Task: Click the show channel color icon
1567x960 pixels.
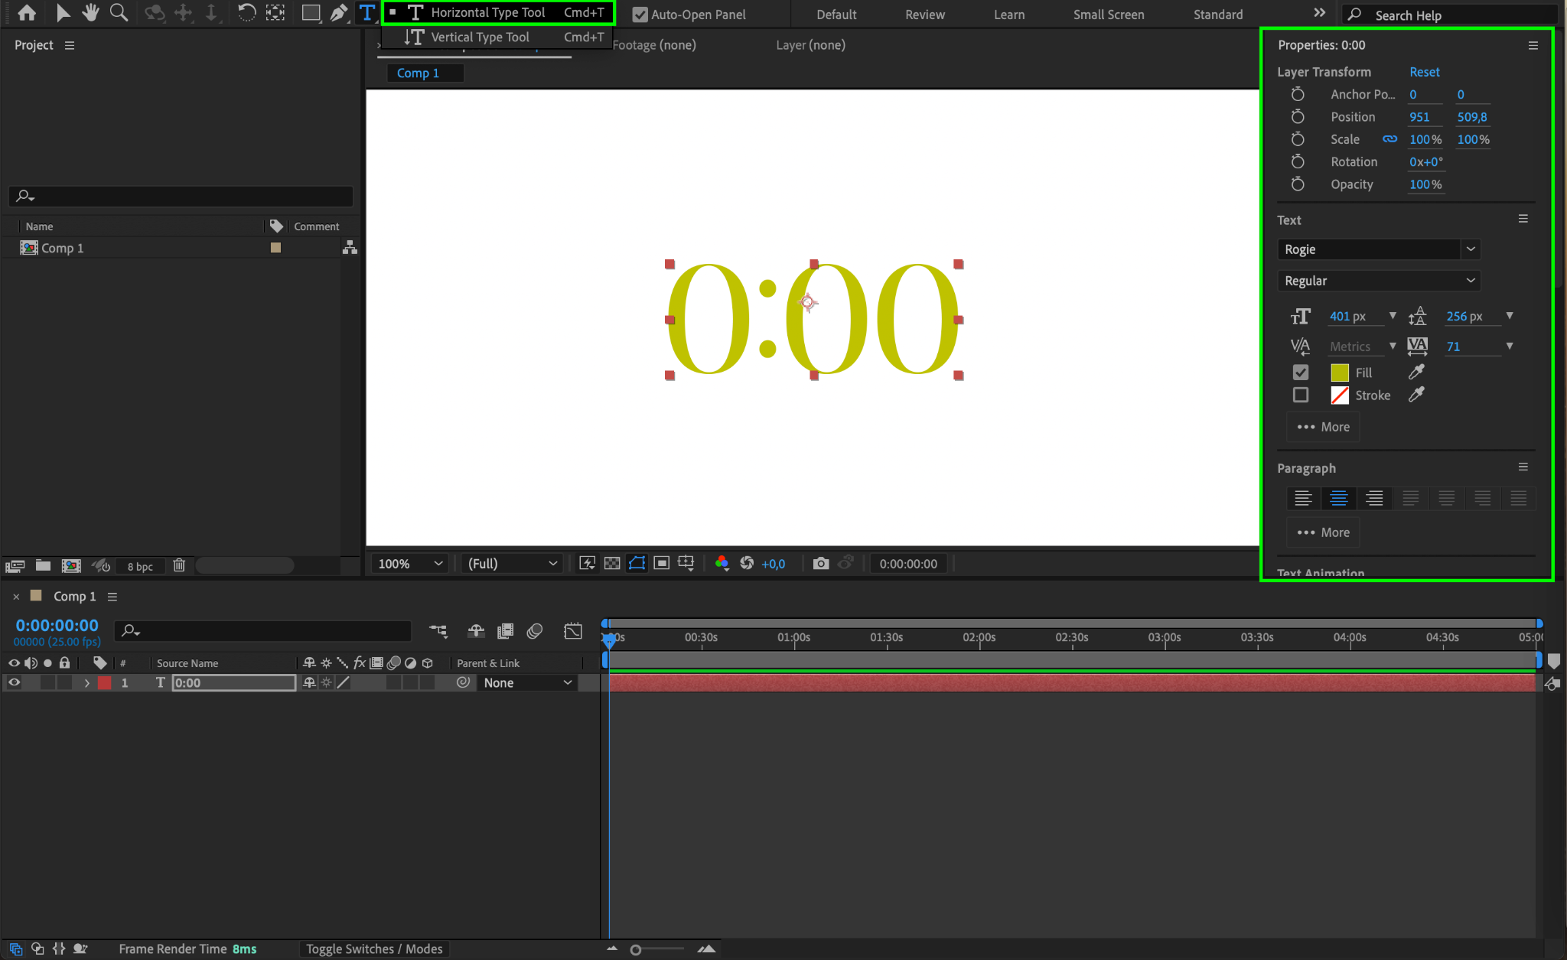Action: coord(722,564)
